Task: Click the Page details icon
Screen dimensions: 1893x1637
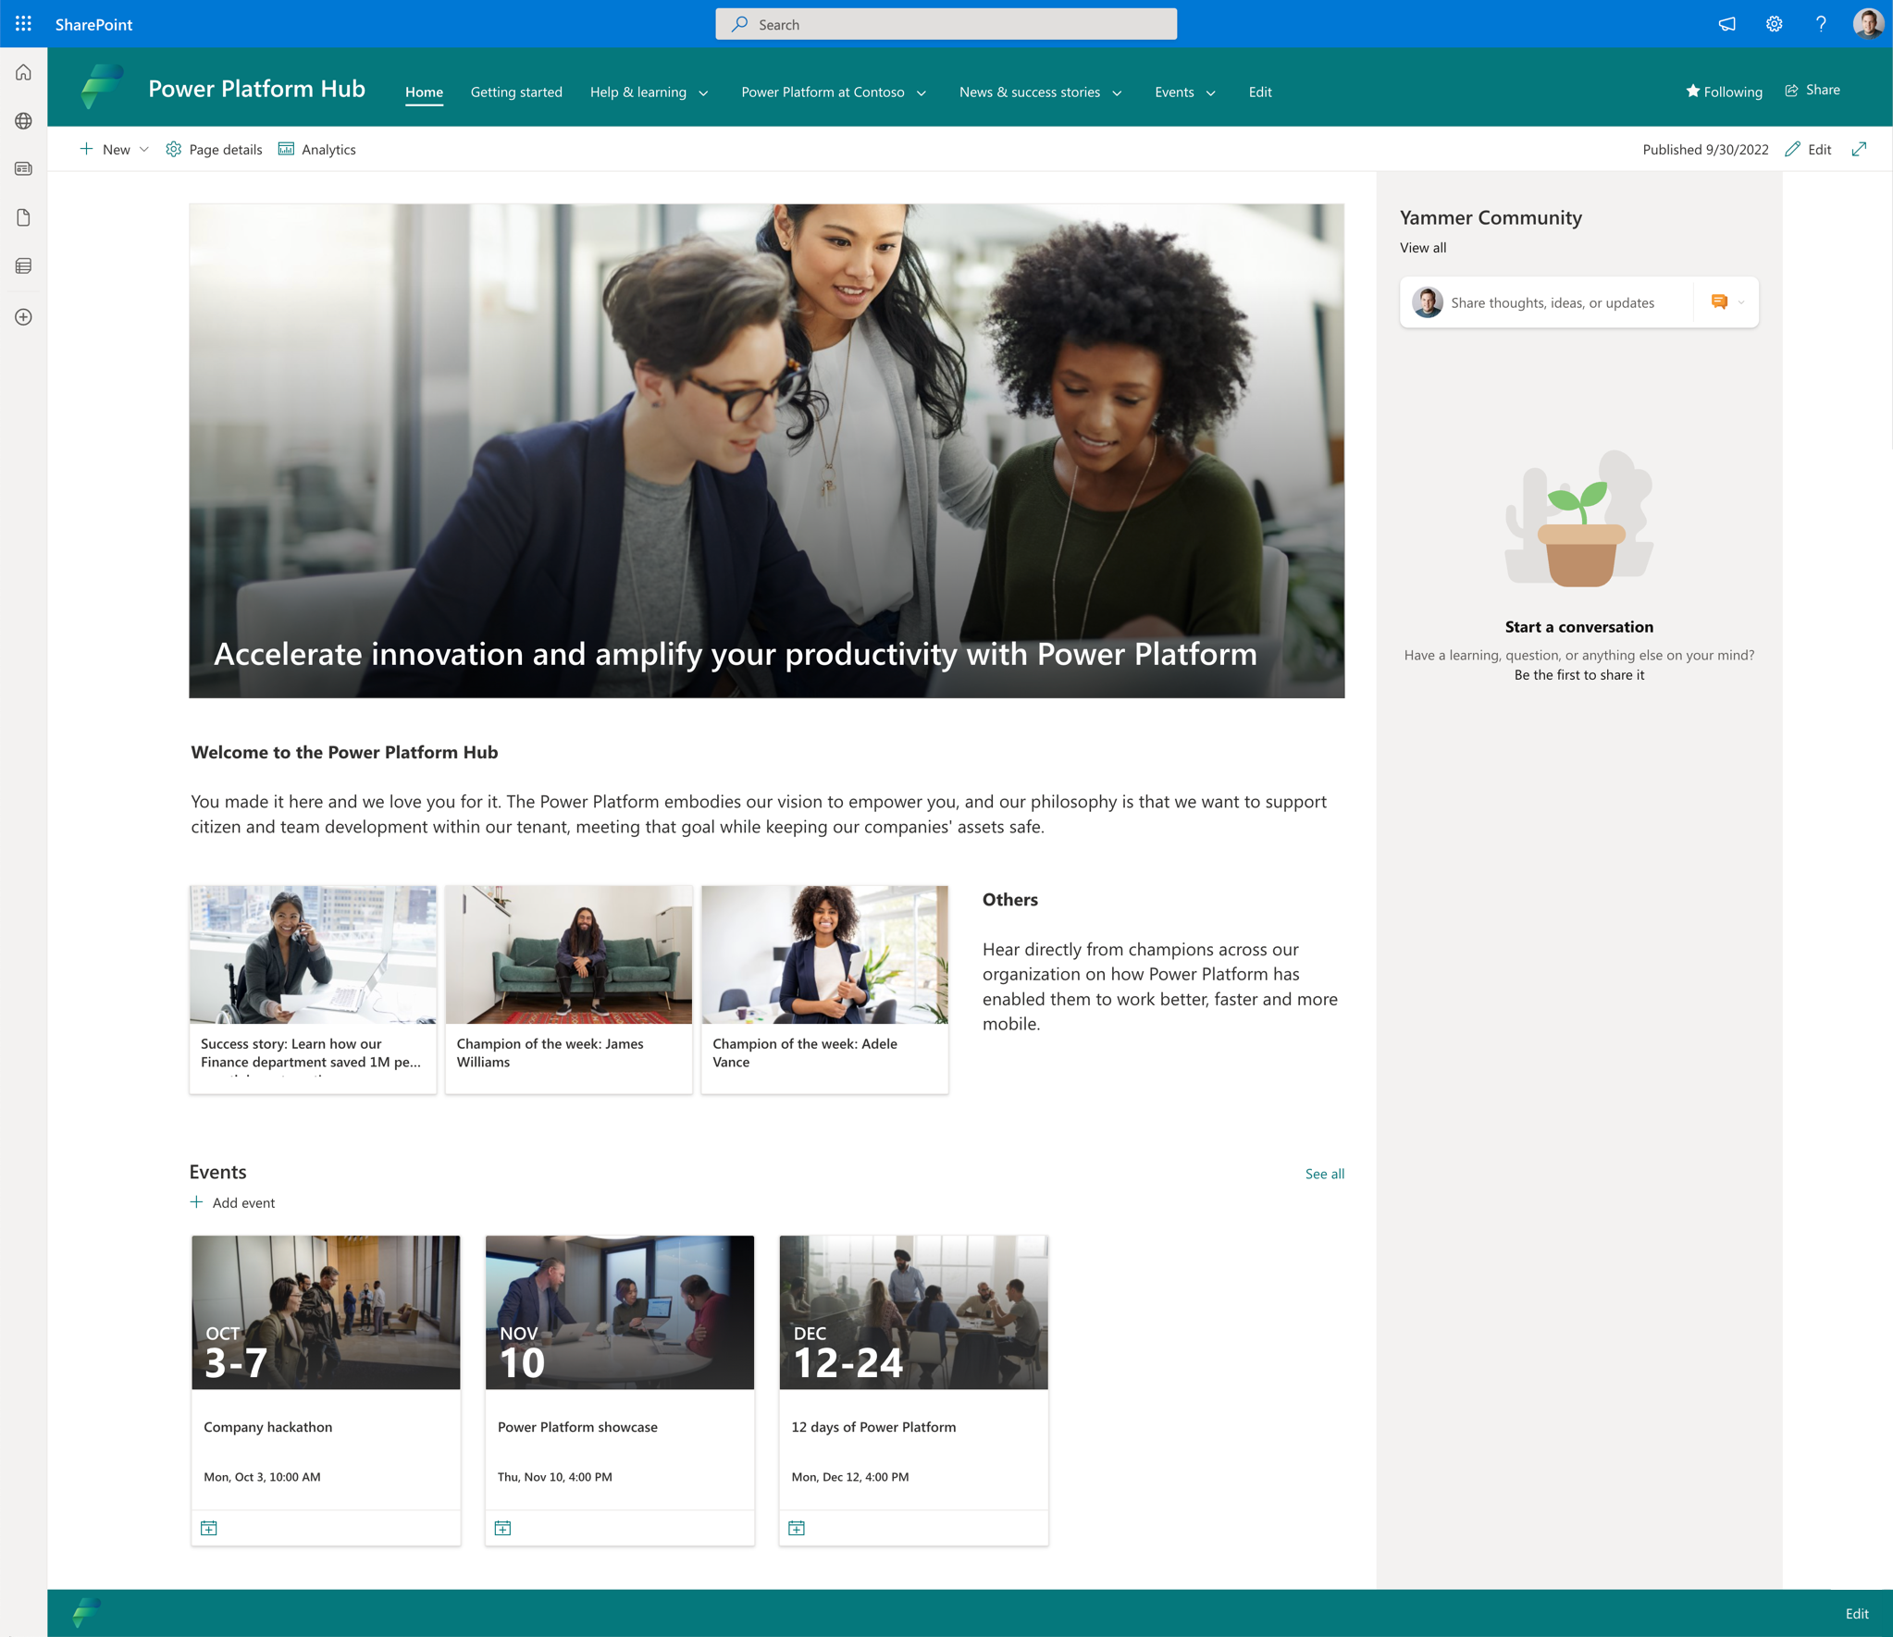Action: (174, 148)
